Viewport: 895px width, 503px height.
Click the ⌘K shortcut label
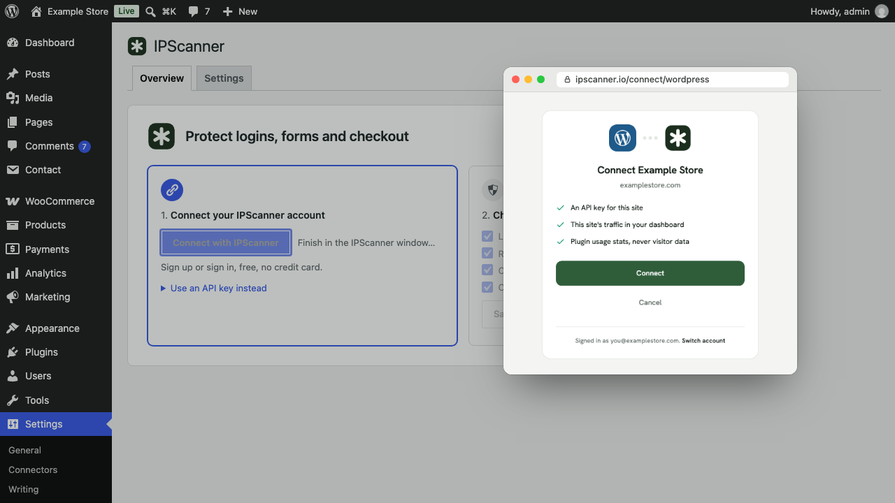click(169, 11)
